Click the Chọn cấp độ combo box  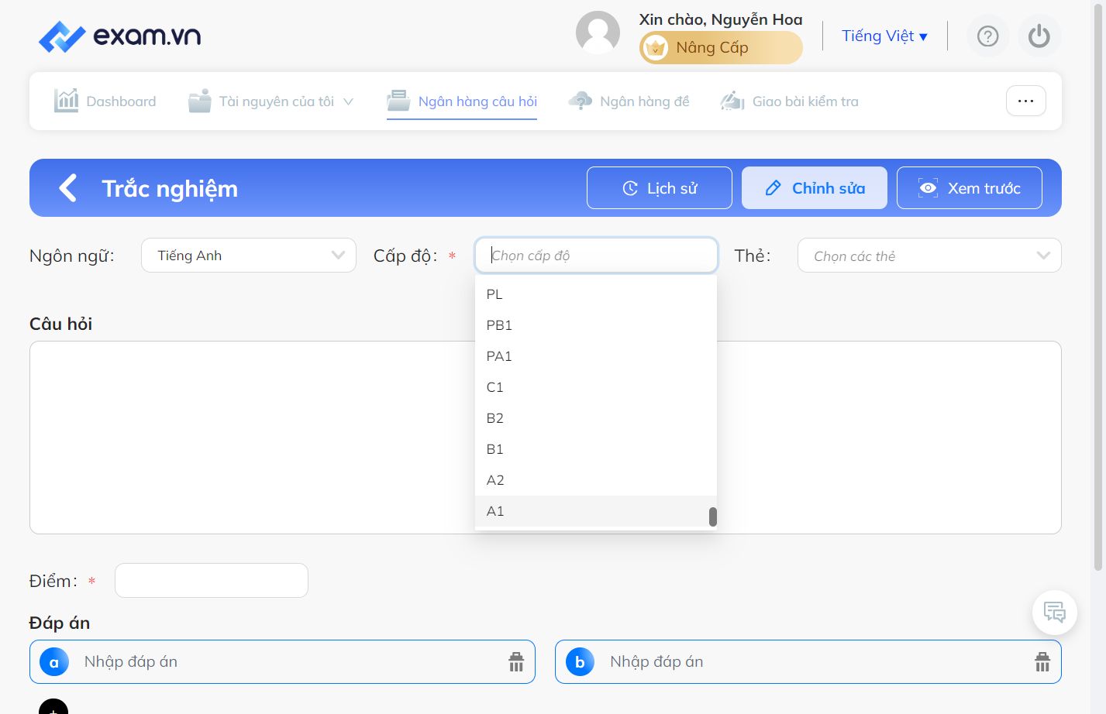coord(596,256)
